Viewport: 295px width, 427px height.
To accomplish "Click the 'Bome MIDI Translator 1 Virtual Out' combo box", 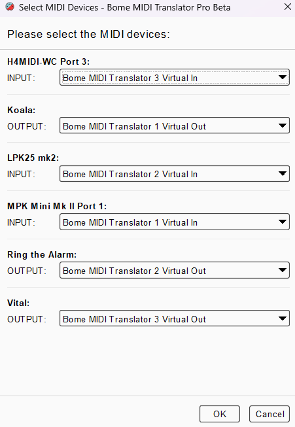I will coord(175,126).
